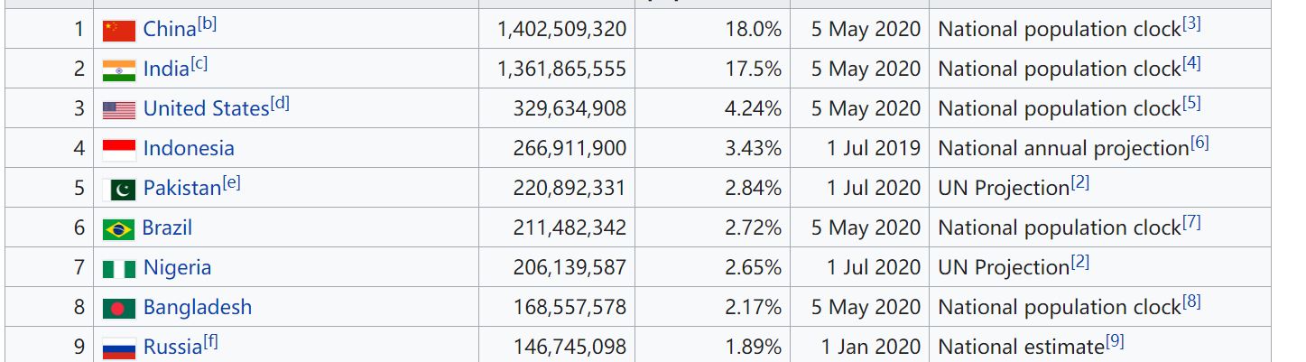
Task: Go to the Bangladesh article
Action: (x=197, y=308)
